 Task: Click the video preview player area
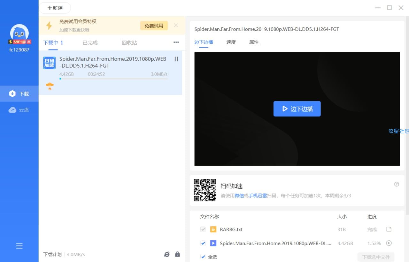(x=297, y=109)
